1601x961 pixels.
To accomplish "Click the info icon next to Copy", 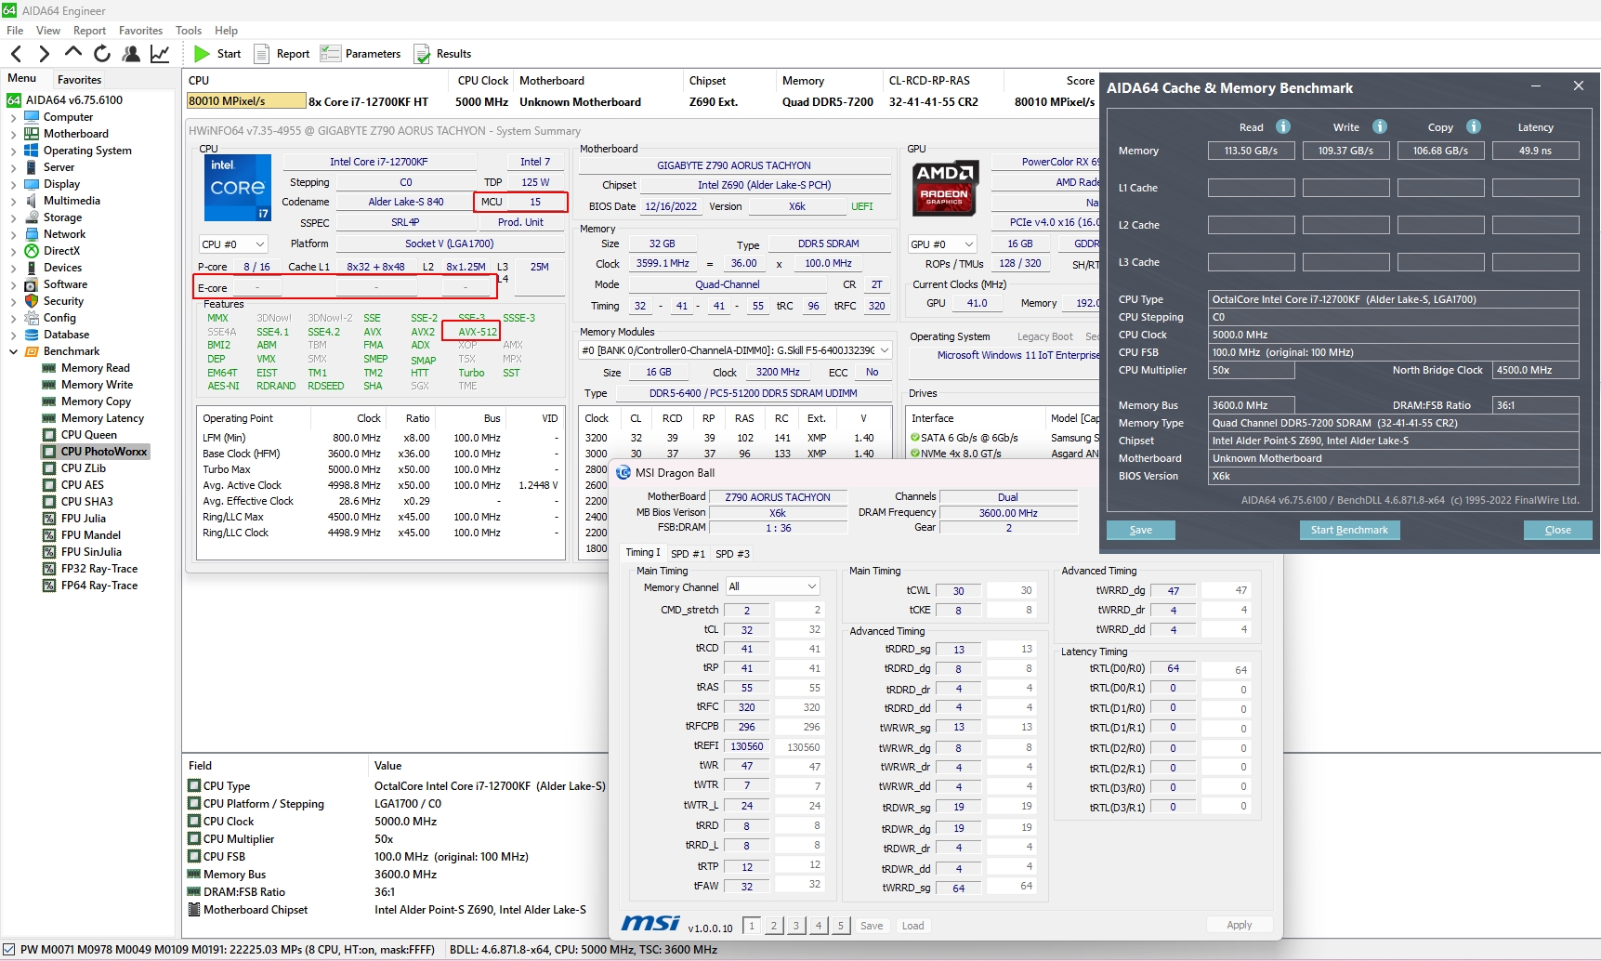I will pyautogui.click(x=1474, y=126).
